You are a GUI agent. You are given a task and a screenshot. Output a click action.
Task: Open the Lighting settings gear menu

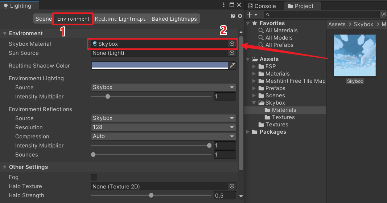(240, 16)
